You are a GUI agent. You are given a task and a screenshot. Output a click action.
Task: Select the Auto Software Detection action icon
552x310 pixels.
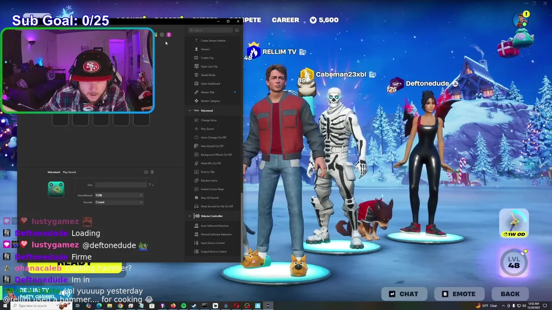[196, 226]
